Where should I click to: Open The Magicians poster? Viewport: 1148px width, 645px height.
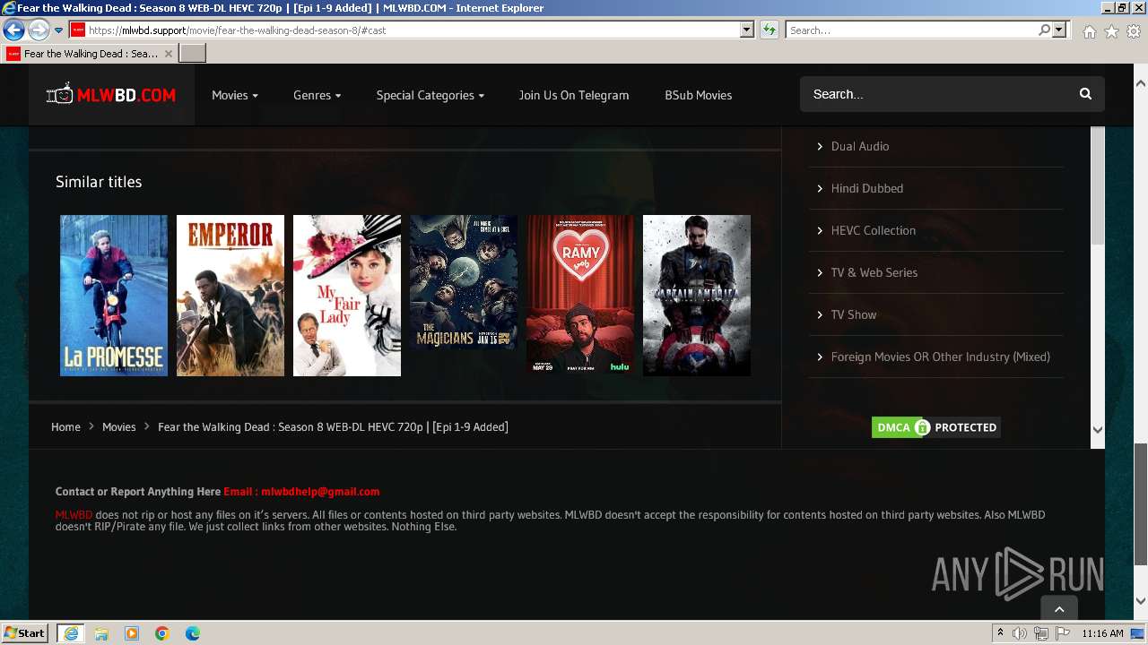pos(464,296)
